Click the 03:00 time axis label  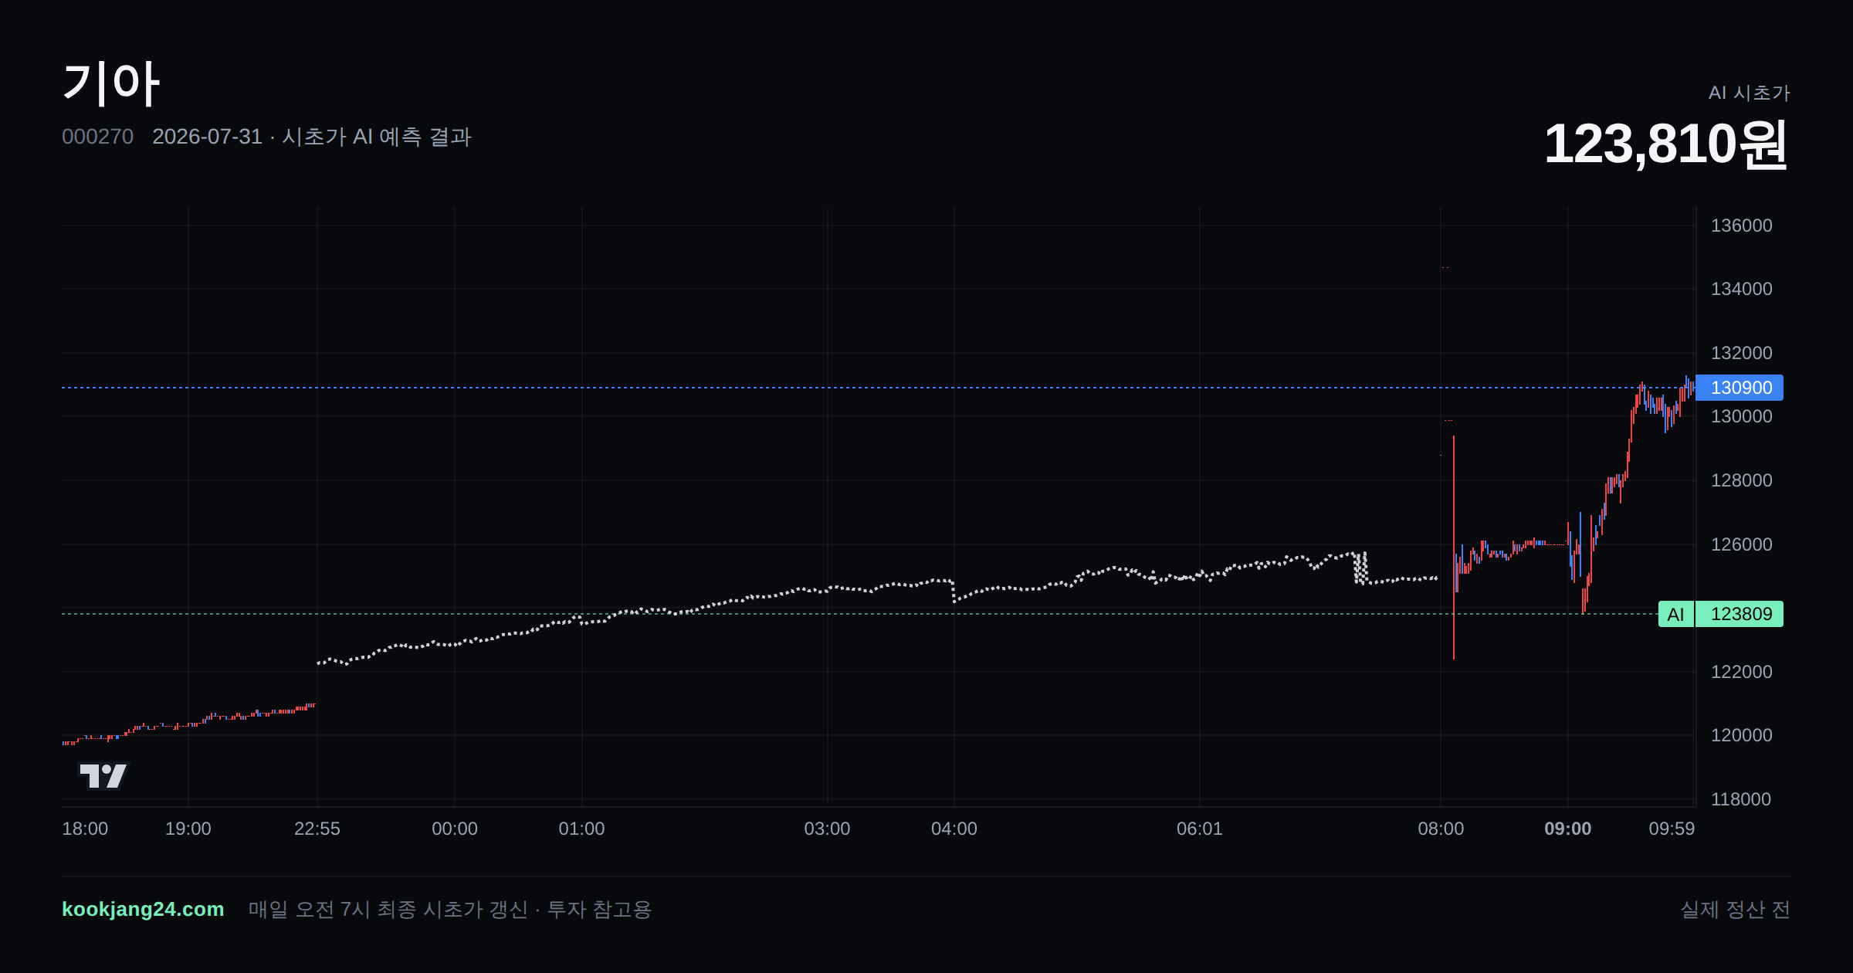(x=827, y=829)
